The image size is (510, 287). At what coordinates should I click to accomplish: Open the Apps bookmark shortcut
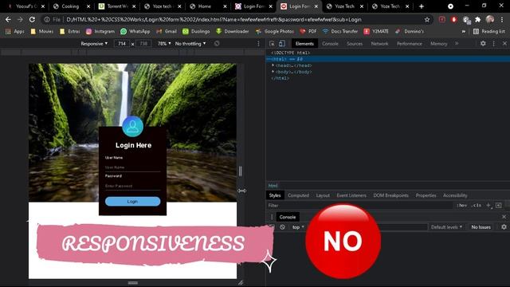(x=15, y=31)
